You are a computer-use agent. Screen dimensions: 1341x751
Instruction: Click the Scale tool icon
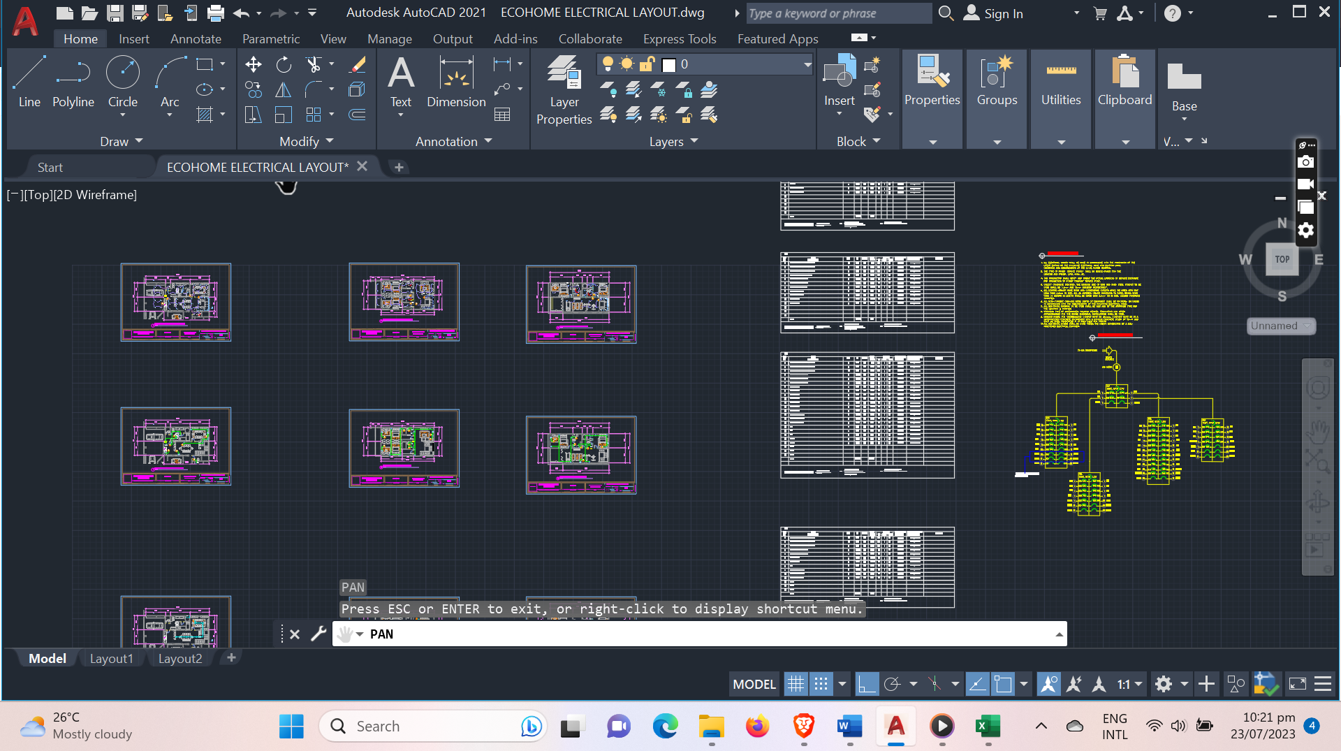[284, 115]
